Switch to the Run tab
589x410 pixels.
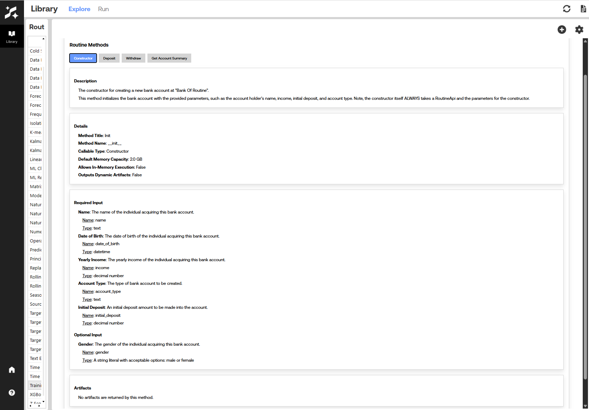[x=103, y=9]
